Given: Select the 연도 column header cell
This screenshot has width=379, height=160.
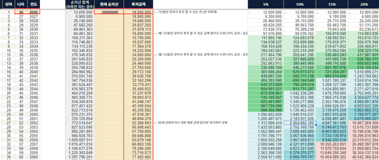Looking at the screenshot, I should point(33,4).
